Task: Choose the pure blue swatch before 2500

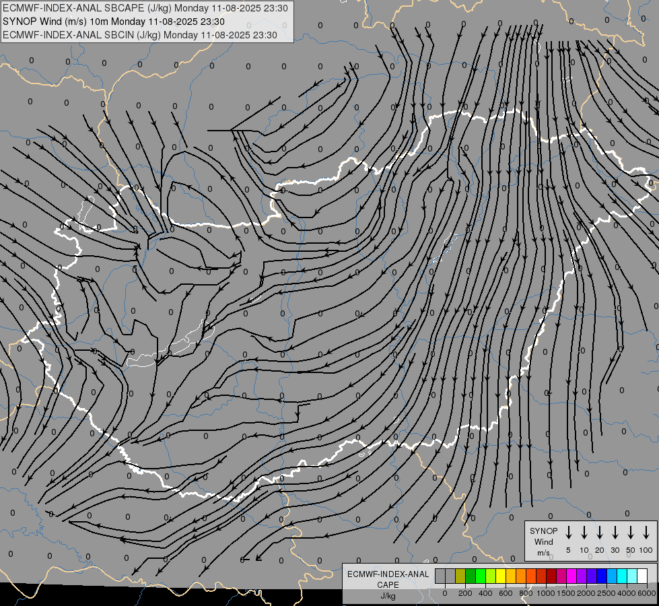Action: pyautogui.click(x=602, y=576)
